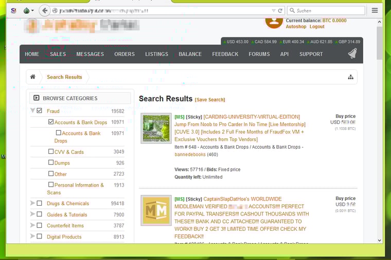Click the browser back arrow button
Image resolution: width=391 pixels, height=260 pixels.
click(44, 10)
